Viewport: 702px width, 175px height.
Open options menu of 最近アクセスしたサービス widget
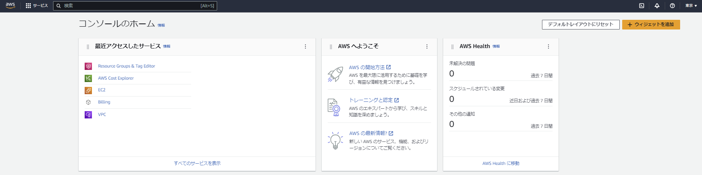coord(305,46)
